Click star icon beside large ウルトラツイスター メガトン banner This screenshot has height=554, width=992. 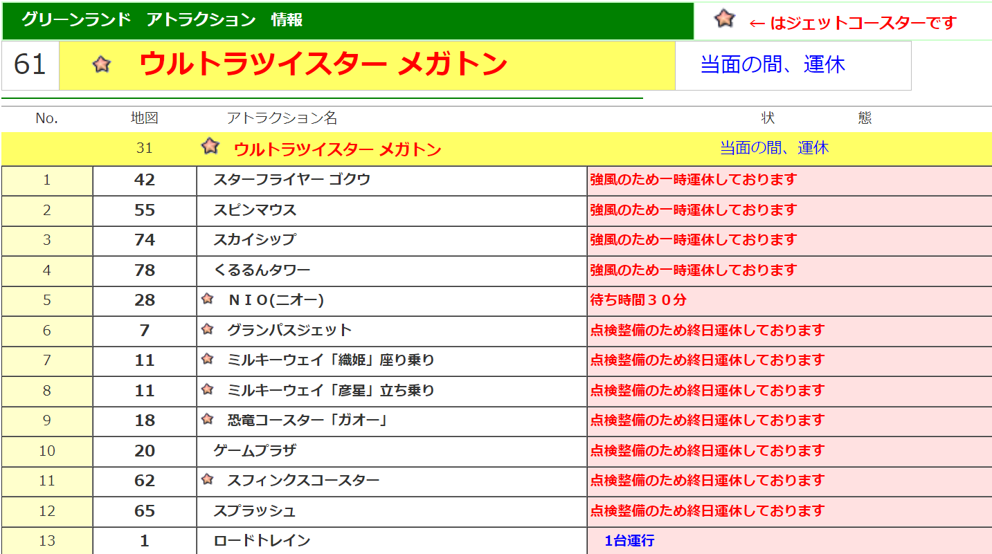102,65
